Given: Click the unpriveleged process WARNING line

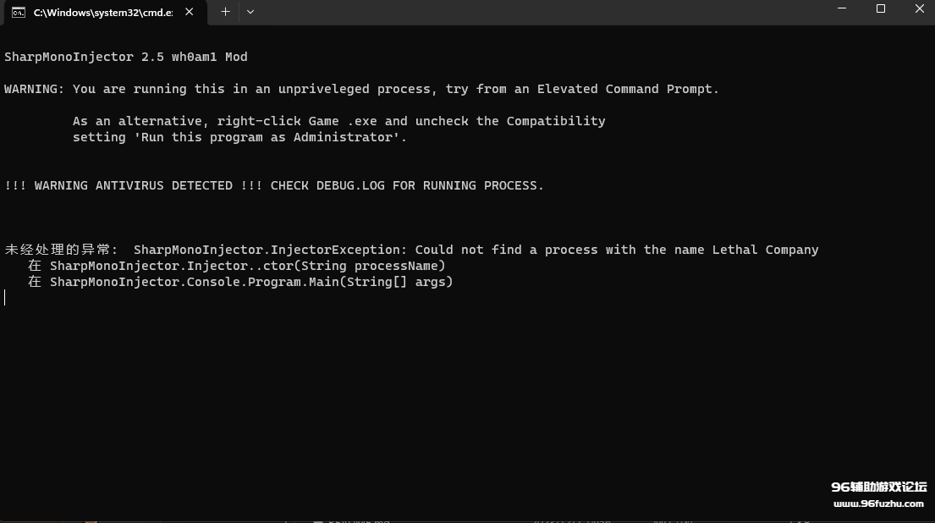Looking at the screenshot, I should pos(361,89).
